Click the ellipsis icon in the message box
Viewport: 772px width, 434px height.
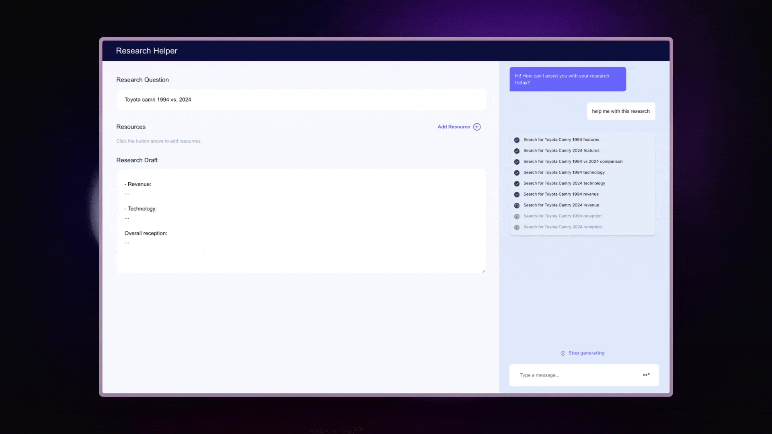point(646,375)
